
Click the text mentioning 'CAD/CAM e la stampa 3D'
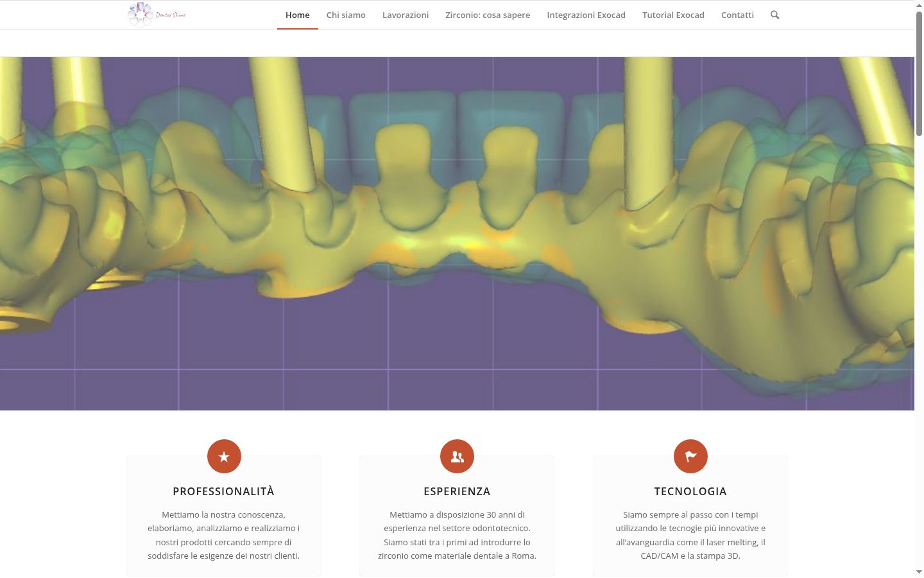[690, 535]
